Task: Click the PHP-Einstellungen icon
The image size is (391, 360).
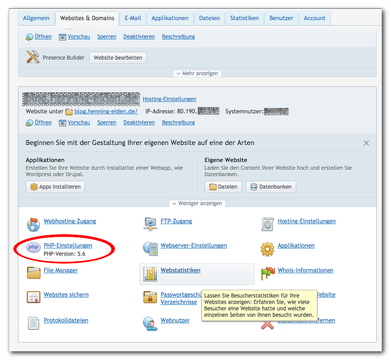Action: click(x=34, y=247)
